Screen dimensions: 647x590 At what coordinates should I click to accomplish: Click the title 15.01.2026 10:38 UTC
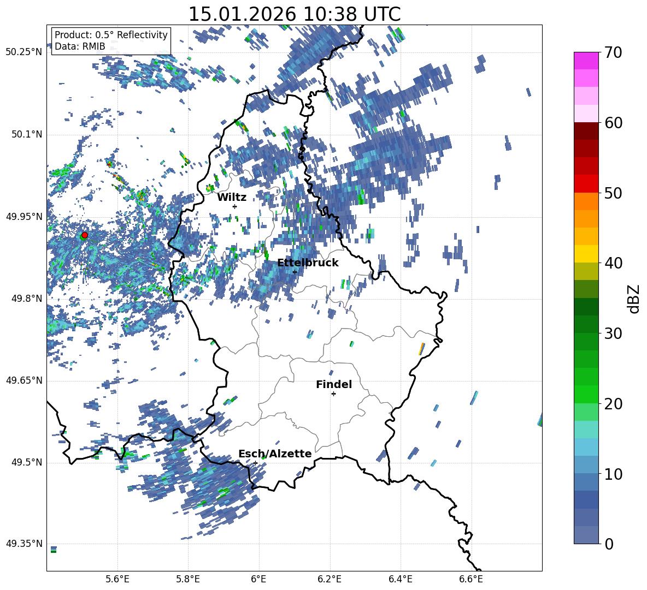coord(295,14)
